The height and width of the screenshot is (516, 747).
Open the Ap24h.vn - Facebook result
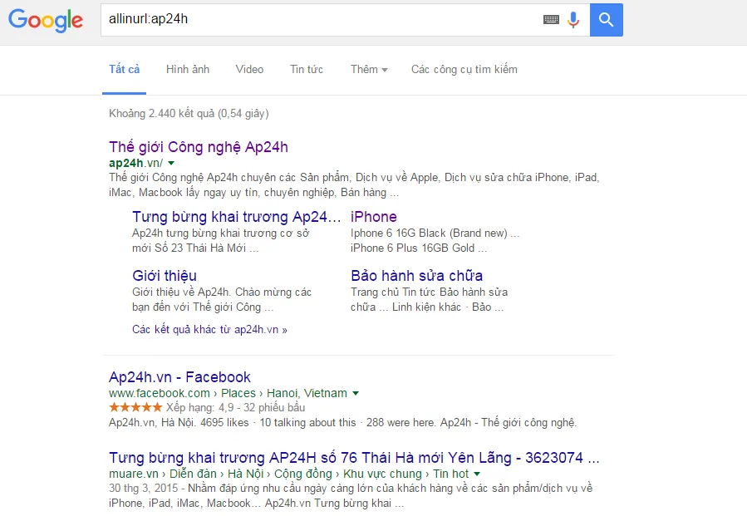179,377
